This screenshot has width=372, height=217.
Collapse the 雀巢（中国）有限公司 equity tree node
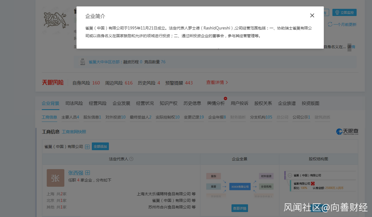(x=290, y=175)
